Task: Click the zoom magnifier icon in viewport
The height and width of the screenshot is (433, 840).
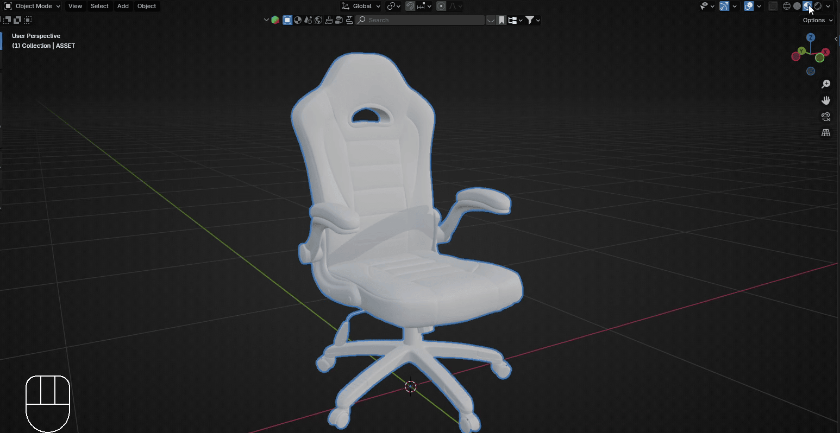Action: click(x=826, y=84)
